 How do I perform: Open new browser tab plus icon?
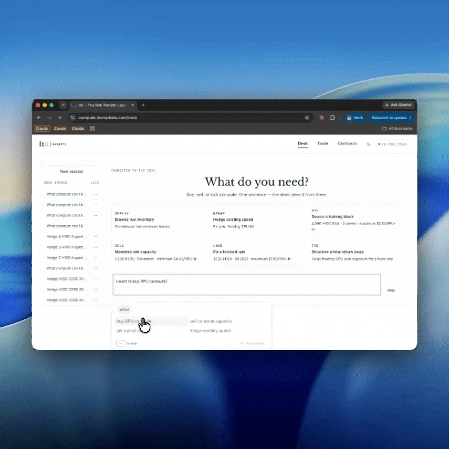pos(143,105)
